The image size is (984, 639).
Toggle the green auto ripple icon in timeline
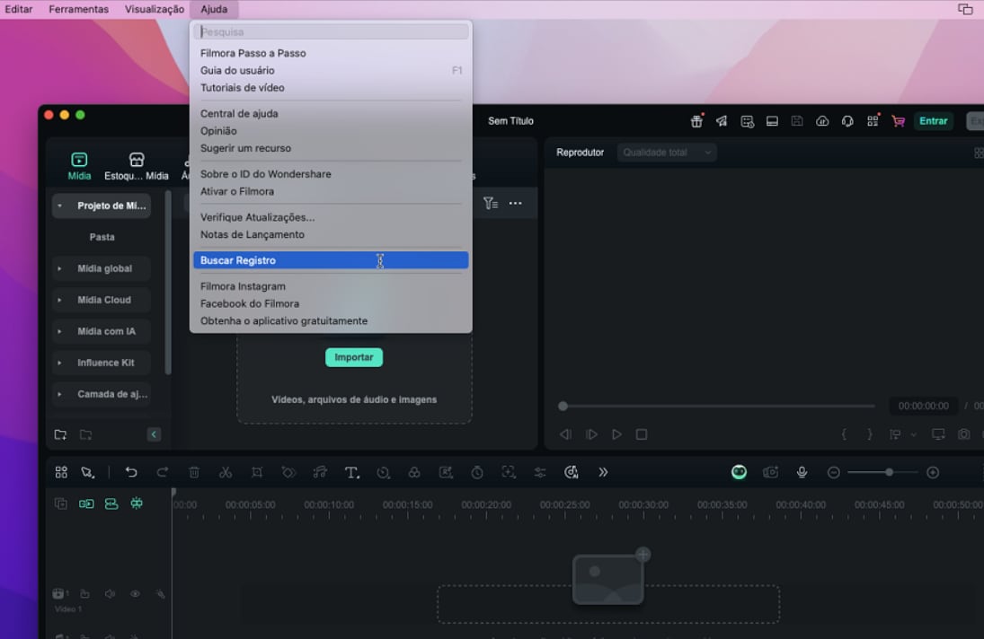tap(86, 503)
